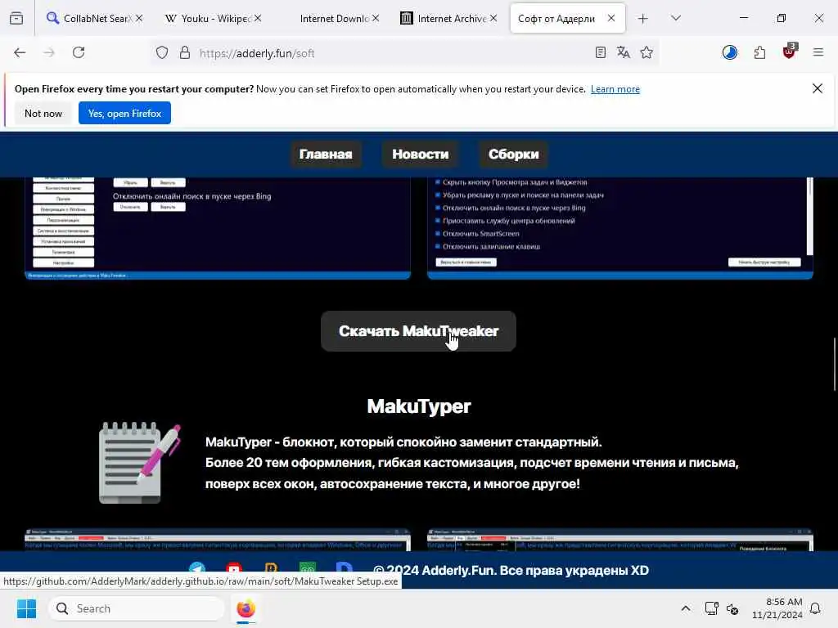Open the Windows Start menu
This screenshot has width=838, height=628.
click(x=26, y=608)
